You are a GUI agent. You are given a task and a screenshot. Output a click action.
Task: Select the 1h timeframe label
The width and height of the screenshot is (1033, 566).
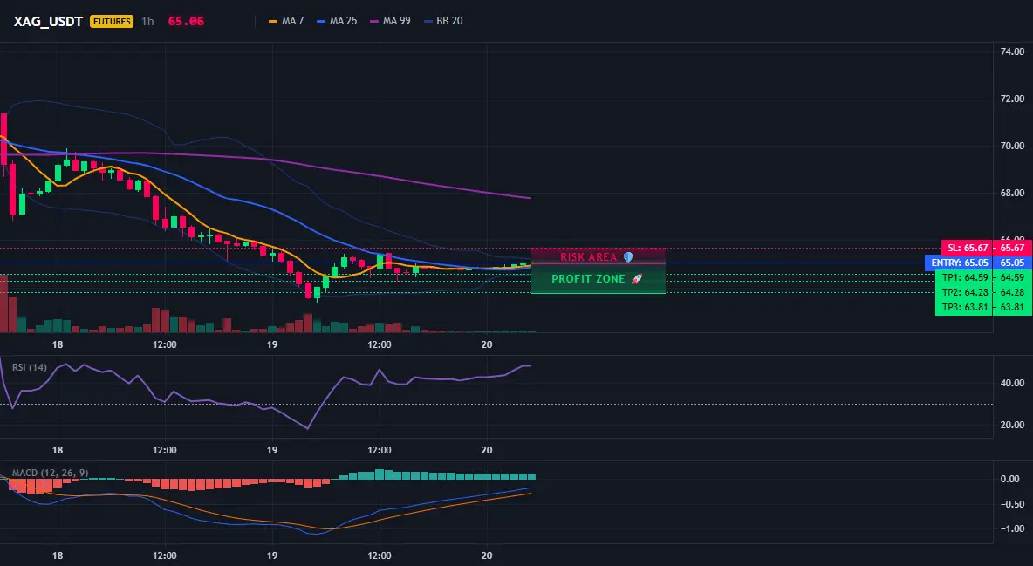147,21
